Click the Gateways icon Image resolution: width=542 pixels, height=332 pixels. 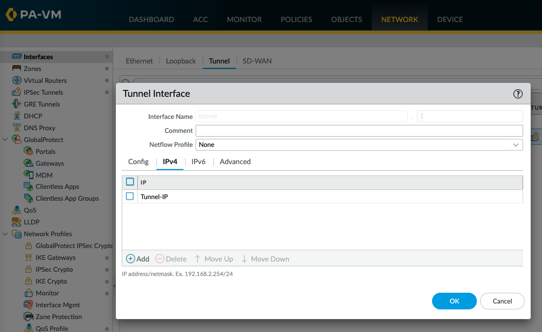point(29,163)
